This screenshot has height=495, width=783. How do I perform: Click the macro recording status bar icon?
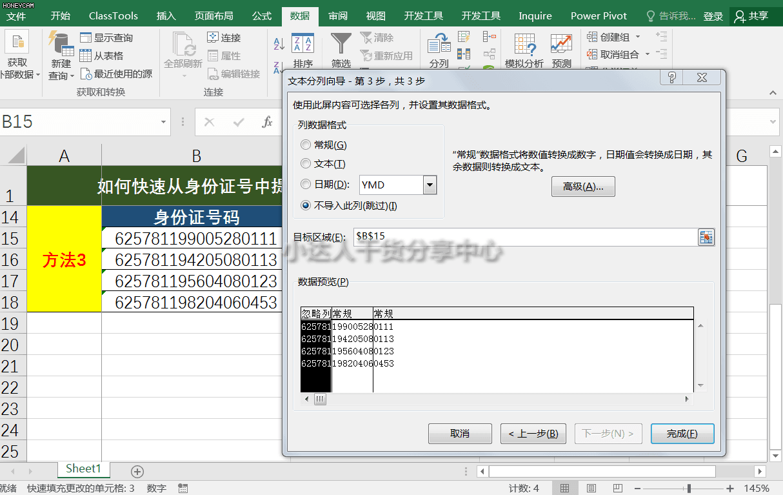[x=183, y=489]
